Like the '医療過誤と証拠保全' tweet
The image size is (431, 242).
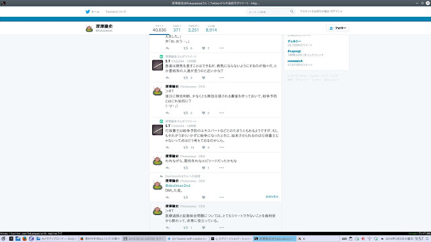click(x=203, y=227)
